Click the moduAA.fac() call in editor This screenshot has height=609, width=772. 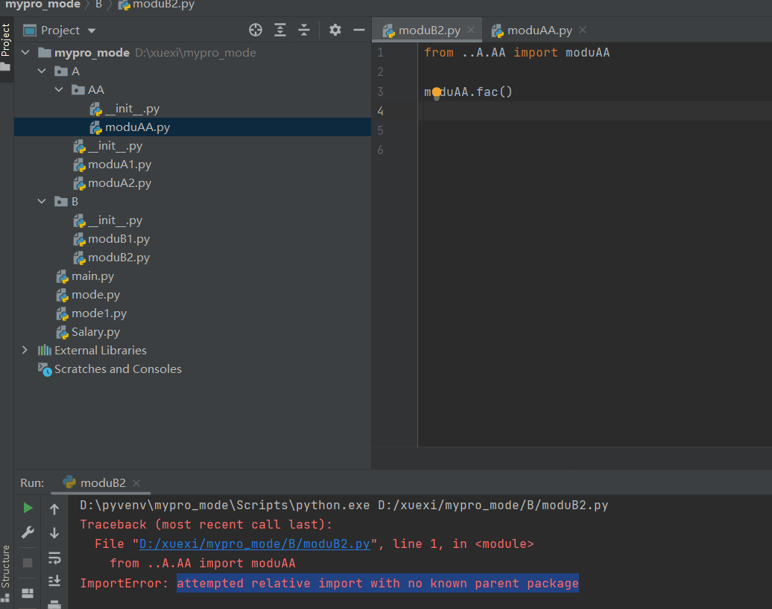pyautogui.click(x=468, y=92)
